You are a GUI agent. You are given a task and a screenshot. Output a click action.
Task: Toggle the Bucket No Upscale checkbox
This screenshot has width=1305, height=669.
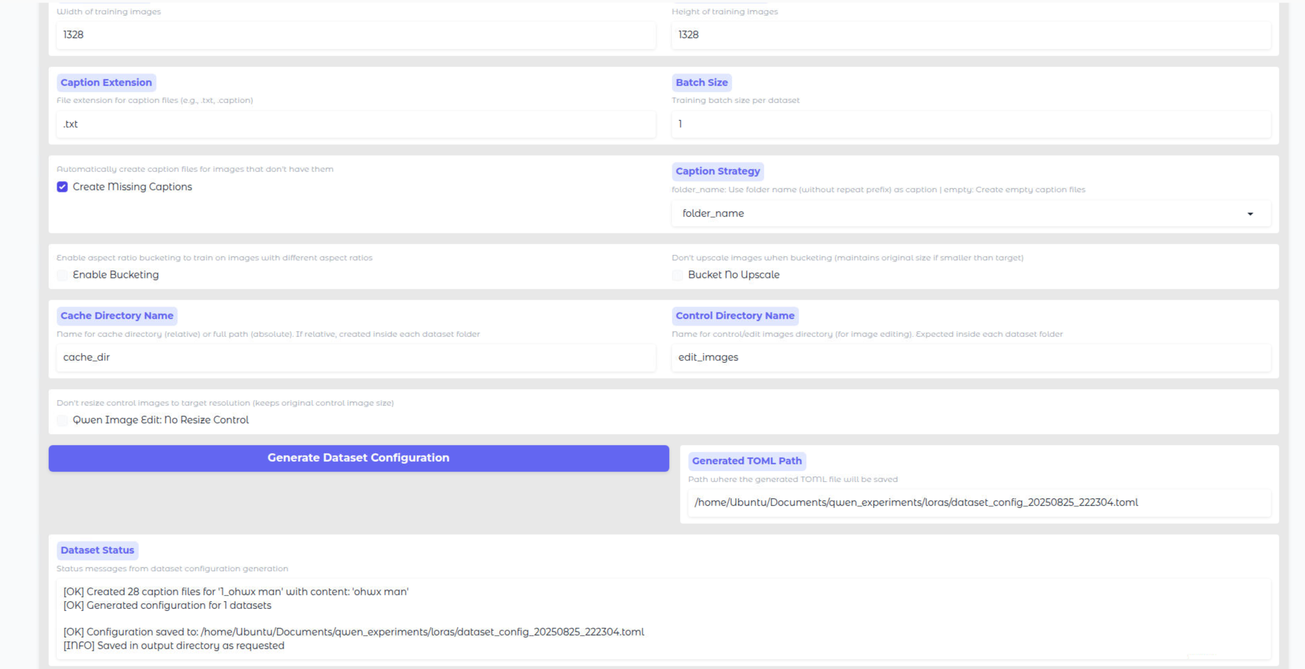tap(678, 275)
